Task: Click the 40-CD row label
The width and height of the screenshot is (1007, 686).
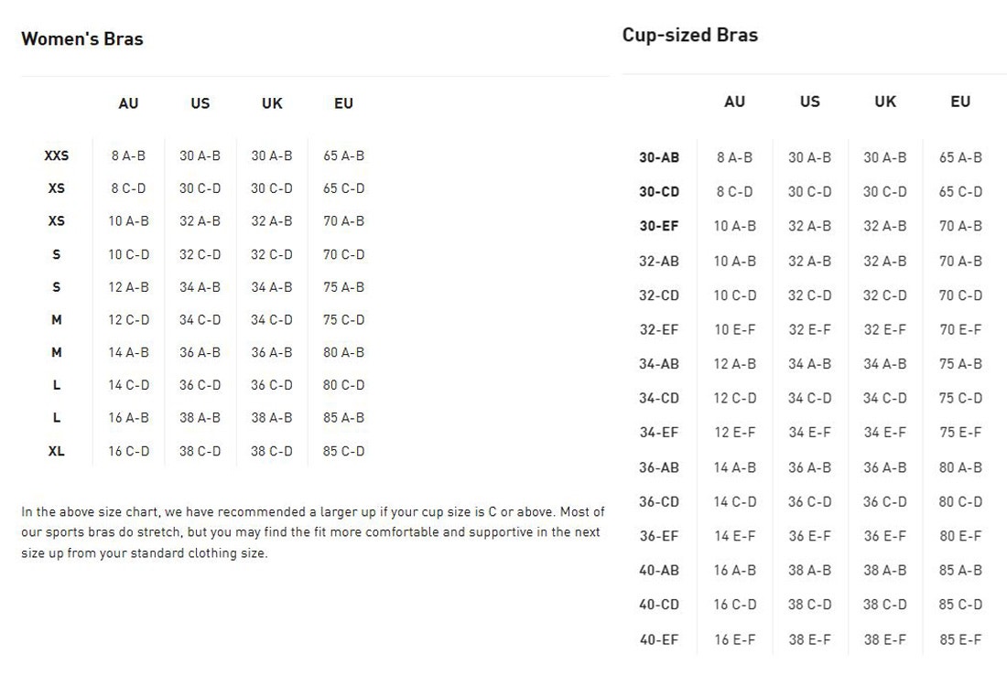Action: click(659, 605)
